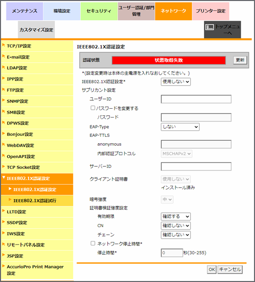Open the クライアント証明書 dropdown
The height and width of the screenshot is (282, 255).
click(176, 179)
